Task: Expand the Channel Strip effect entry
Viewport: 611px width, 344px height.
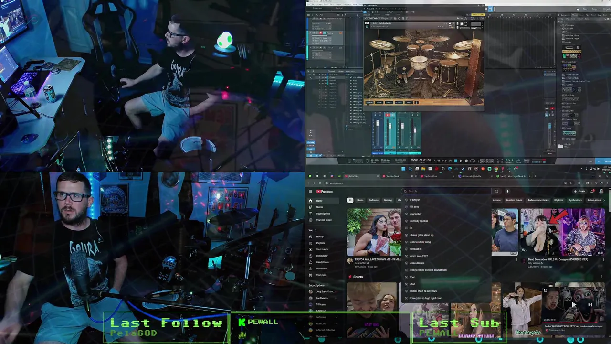Action: [561, 119]
